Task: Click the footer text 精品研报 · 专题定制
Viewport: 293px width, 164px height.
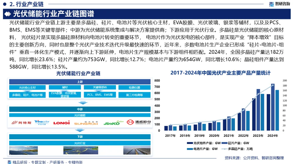Action: 29,162
